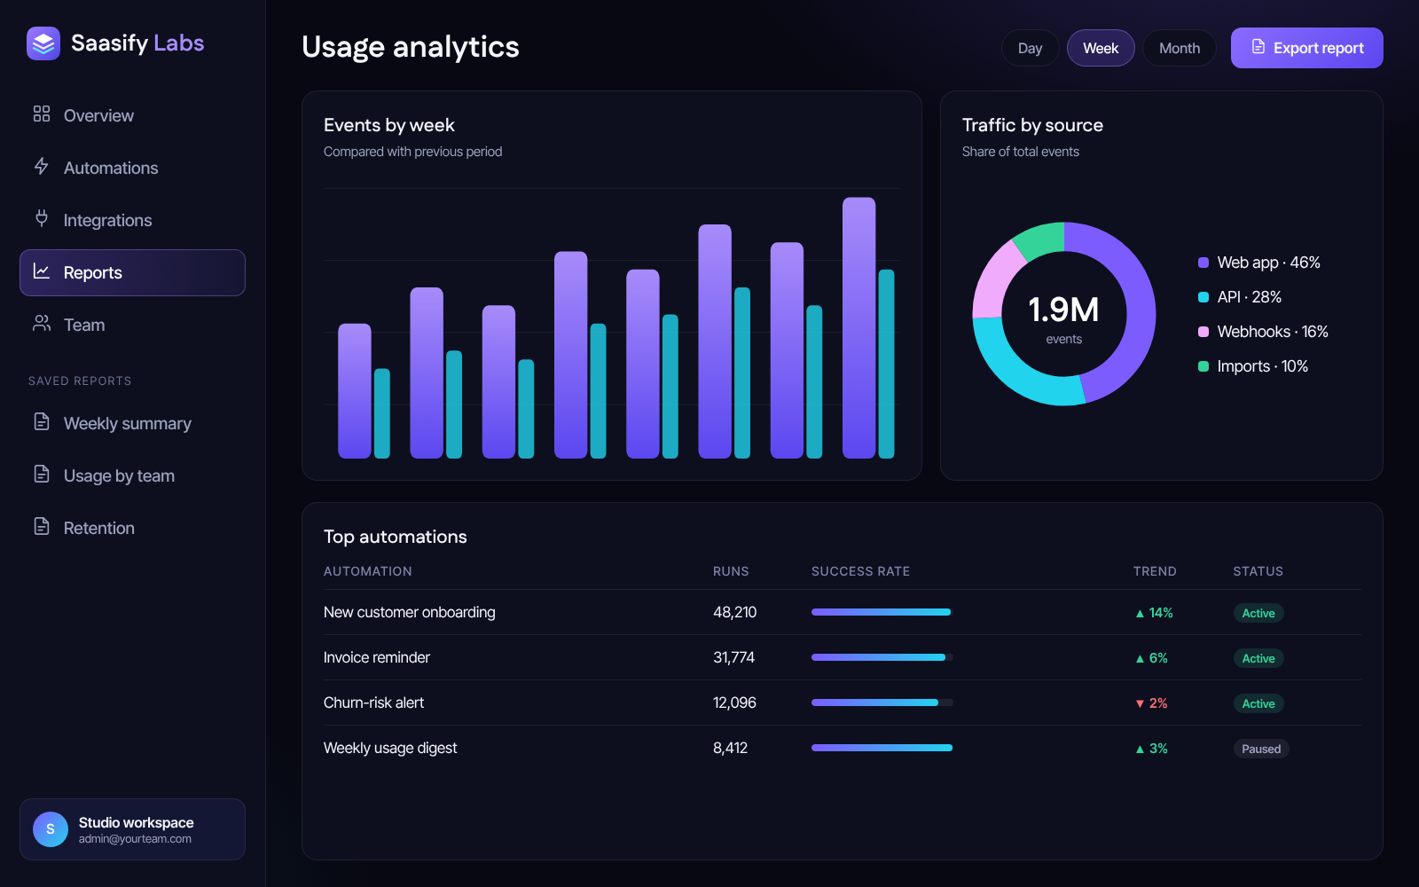Click the Churn-risk alert automation name
Viewport: 1419px width, 887px height.
tap(373, 703)
